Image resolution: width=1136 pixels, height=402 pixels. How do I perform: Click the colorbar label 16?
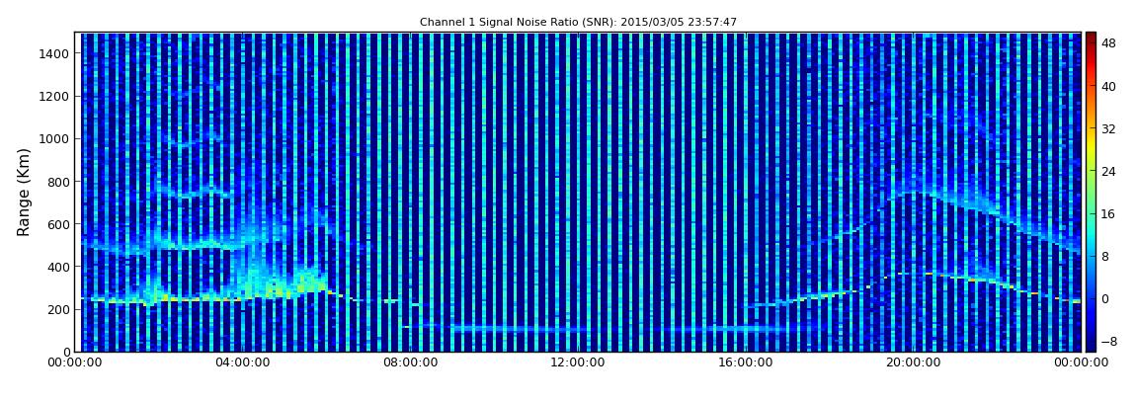point(1108,214)
